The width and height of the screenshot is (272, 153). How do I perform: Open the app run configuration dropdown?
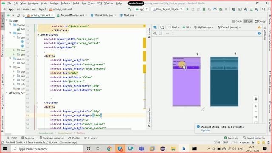tap(142, 9)
